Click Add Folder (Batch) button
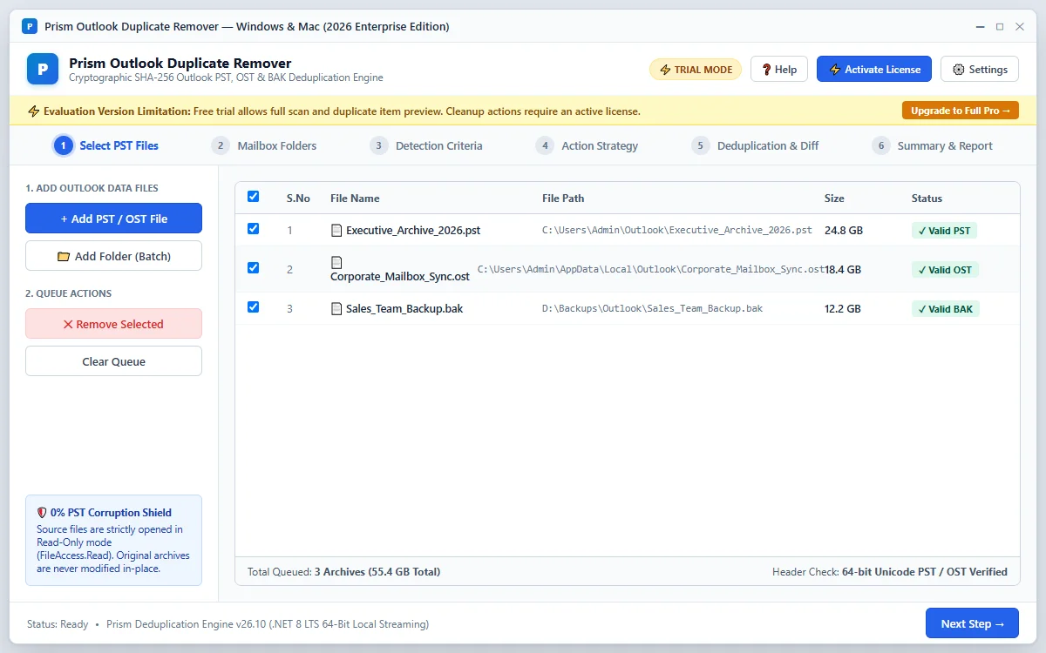 pyautogui.click(x=113, y=256)
